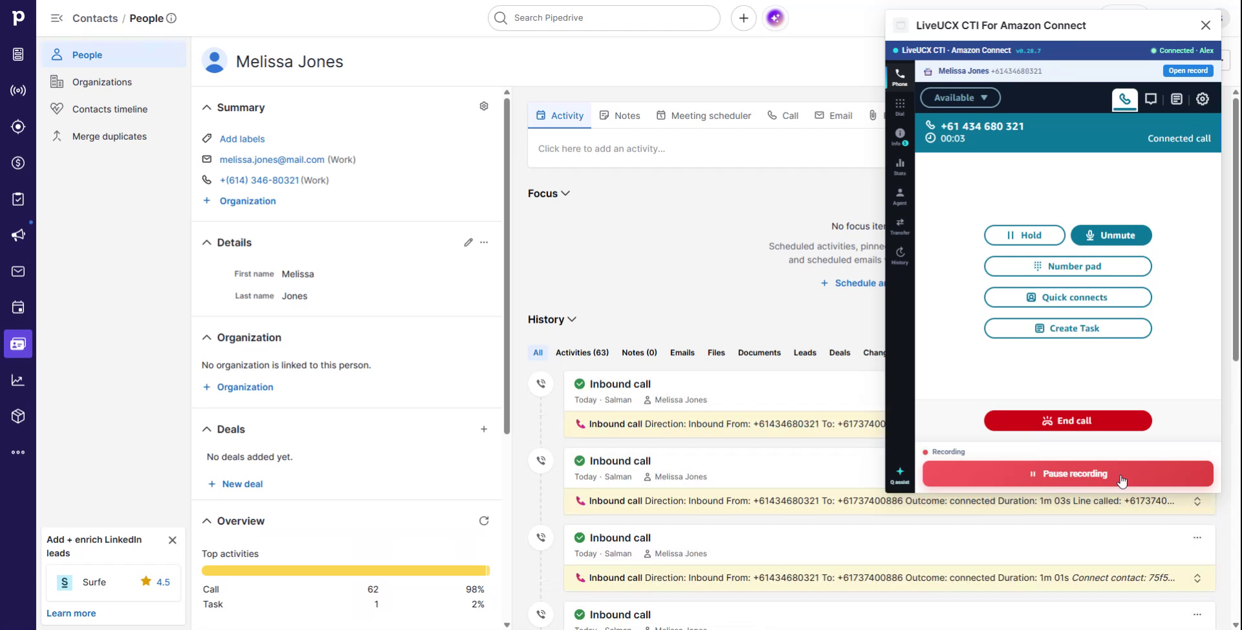Viewport: 1242px width, 630px height.
Task: Add a deal with plus icon
Action: (x=484, y=429)
